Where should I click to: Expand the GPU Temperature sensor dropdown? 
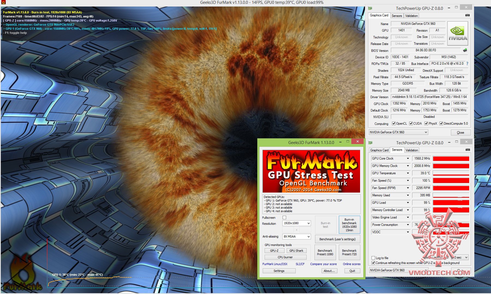coord(408,173)
